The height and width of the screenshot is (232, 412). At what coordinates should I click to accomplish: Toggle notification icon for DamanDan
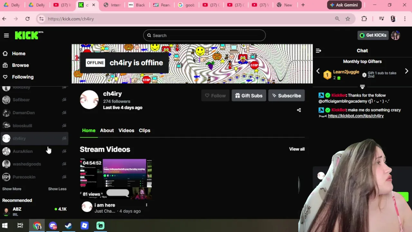[x=64, y=113]
